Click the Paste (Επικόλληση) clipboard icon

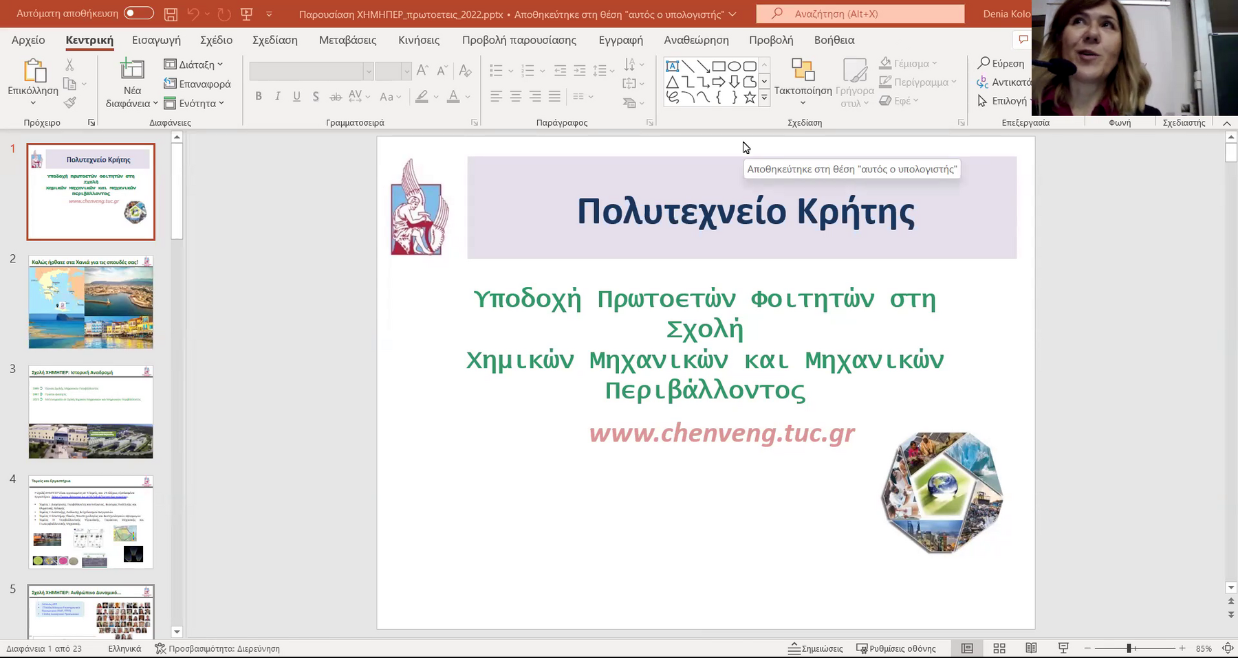pyautogui.click(x=34, y=70)
